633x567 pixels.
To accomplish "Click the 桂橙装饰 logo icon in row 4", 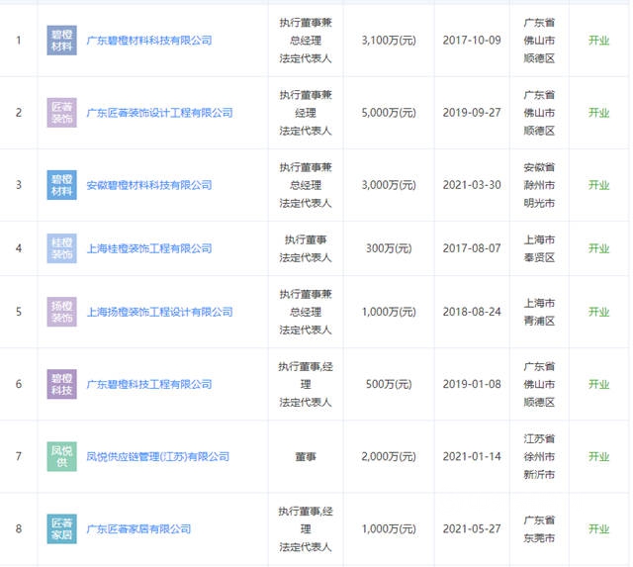I will [61, 248].
